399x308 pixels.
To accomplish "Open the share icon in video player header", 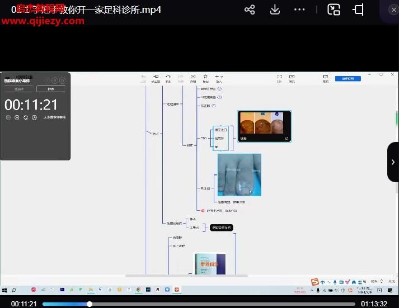I will [x=250, y=10].
